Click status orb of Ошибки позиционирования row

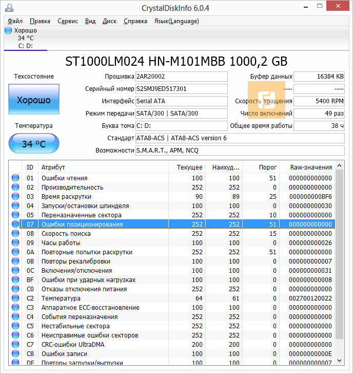click(x=15, y=224)
